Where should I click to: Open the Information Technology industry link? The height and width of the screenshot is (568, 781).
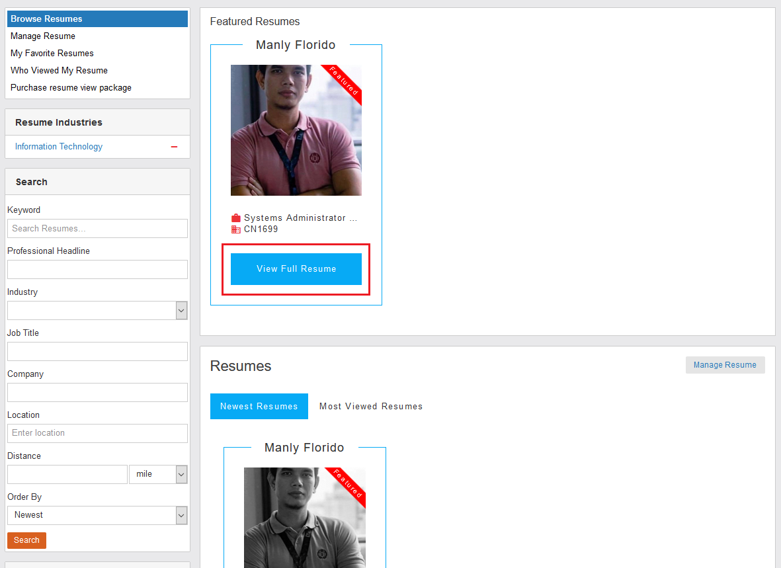[59, 147]
